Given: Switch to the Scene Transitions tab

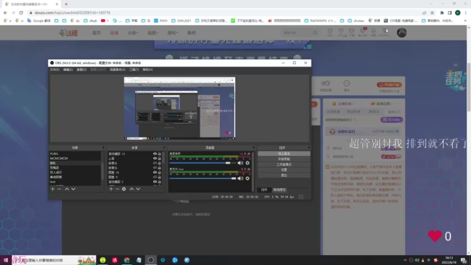Looking at the screenshot, I should click(280, 190).
